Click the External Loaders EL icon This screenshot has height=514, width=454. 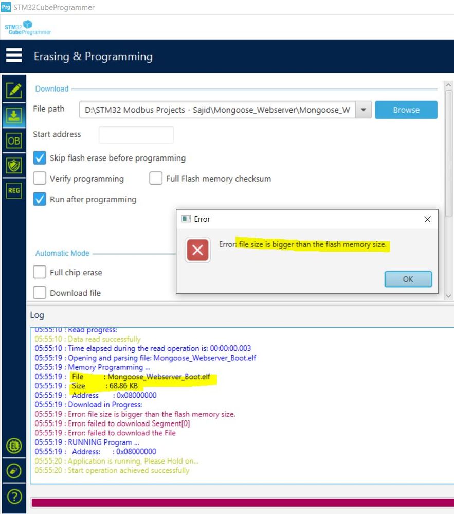click(14, 446)
